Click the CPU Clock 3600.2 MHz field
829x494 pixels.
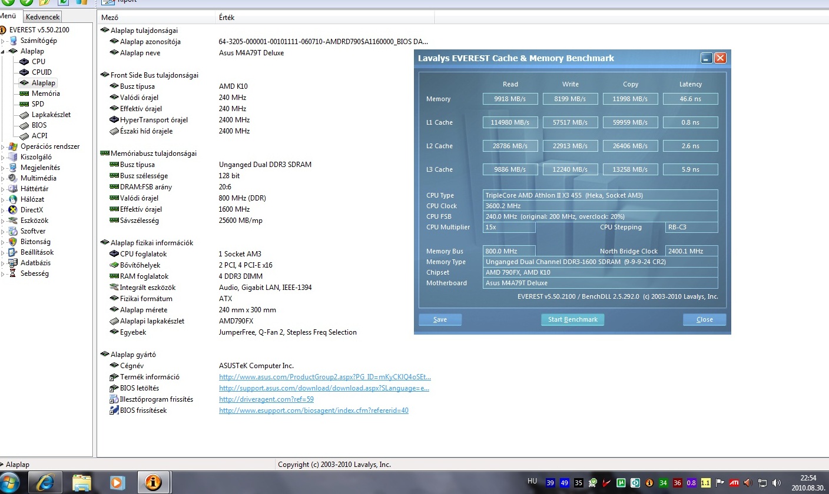point(600,206)
